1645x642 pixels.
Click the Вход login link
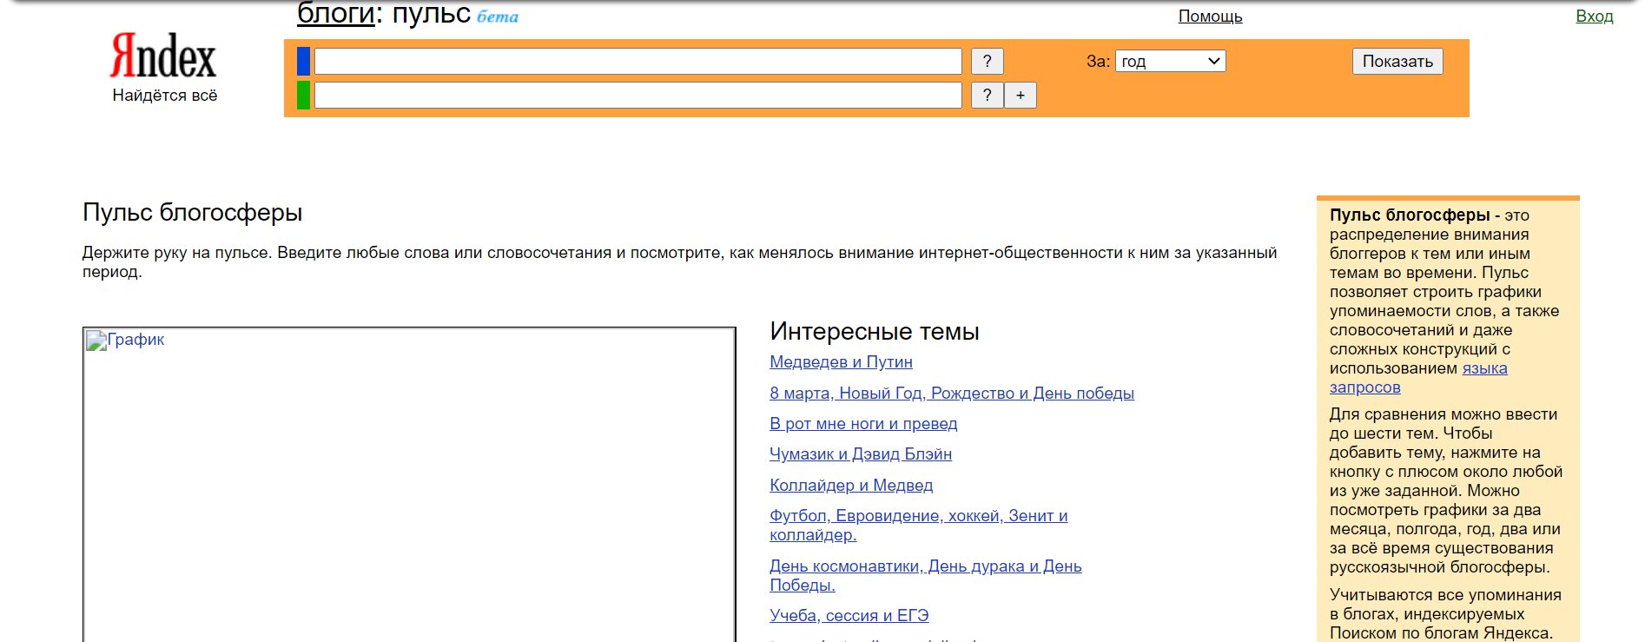1595,16
